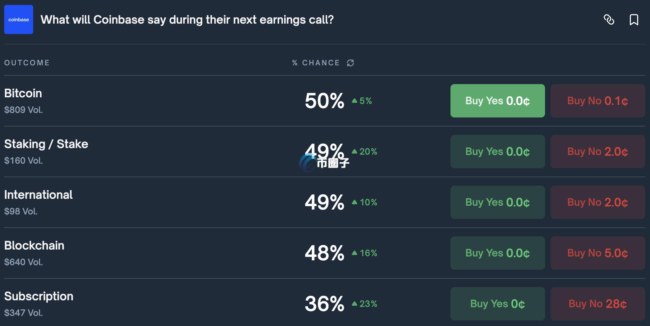
Task: Buy No on the Bitcoin outcome
Action: [597, 101]
